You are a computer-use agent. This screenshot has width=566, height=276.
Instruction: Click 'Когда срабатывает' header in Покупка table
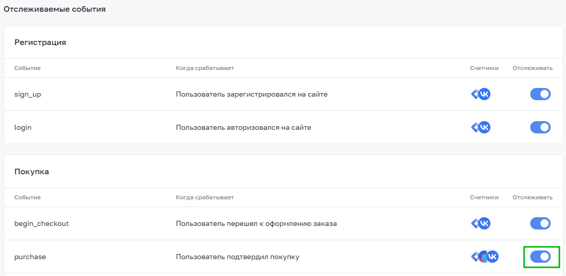tap(205, 197)
